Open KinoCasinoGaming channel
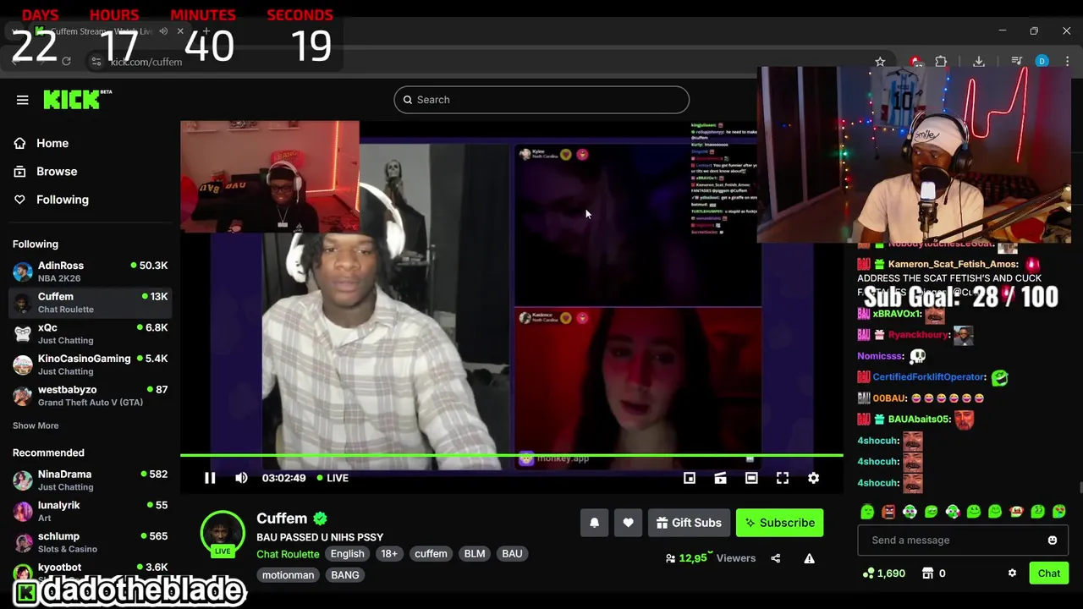This screenshot has height=609, width=1083. click(x=89, y=365)
